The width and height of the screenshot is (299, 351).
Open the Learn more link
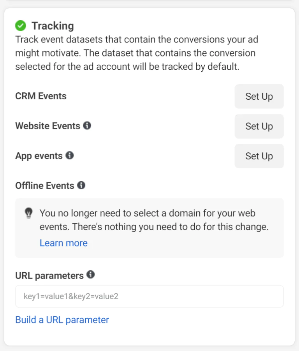point(63,243)
